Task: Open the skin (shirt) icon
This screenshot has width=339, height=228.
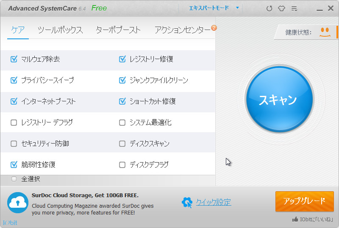Action: click(281, 8)
